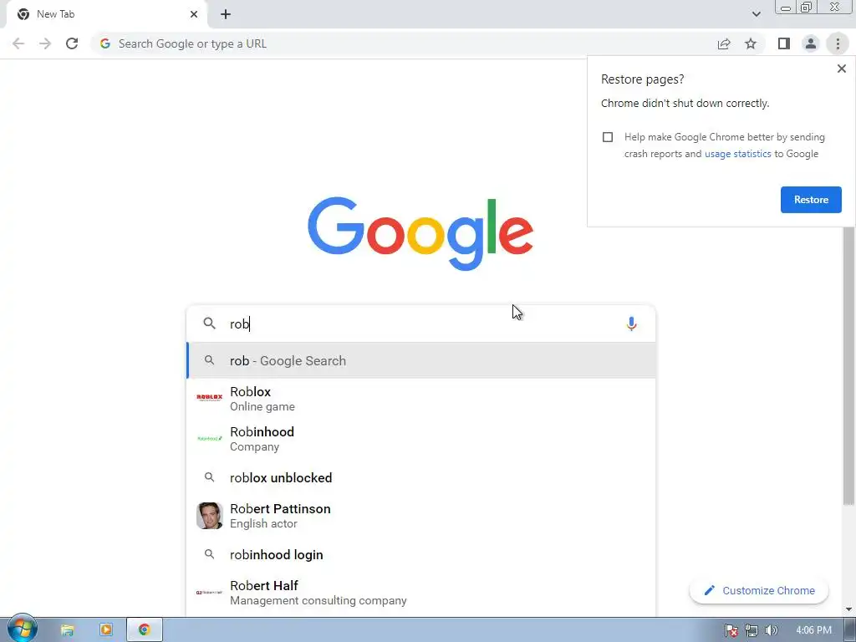856x642 pixels.
Task: Expand the tab search chevron
Action: [756, 14]
